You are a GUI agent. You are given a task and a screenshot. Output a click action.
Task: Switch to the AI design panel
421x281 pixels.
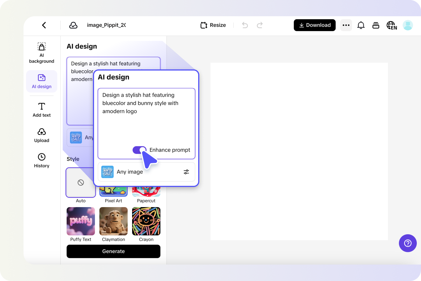click(x=41, y=81)
